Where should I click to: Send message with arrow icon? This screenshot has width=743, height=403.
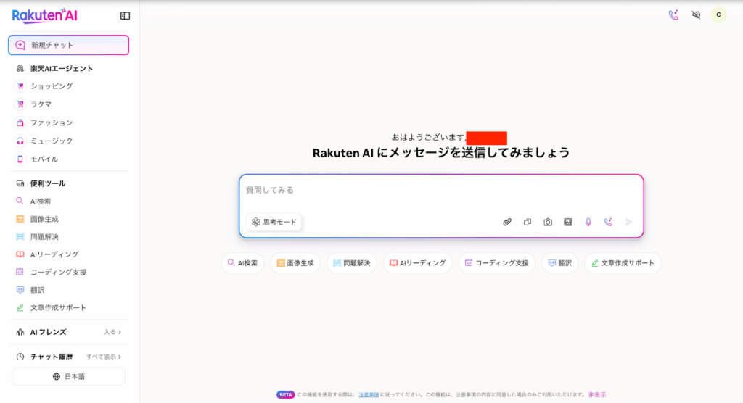[x=629, y=222]
